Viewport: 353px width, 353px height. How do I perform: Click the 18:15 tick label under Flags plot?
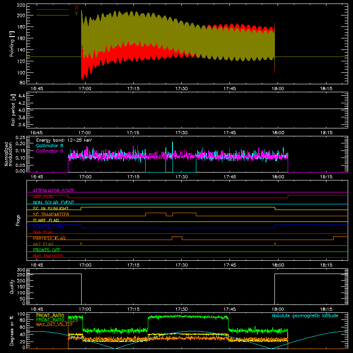(326, 265)
